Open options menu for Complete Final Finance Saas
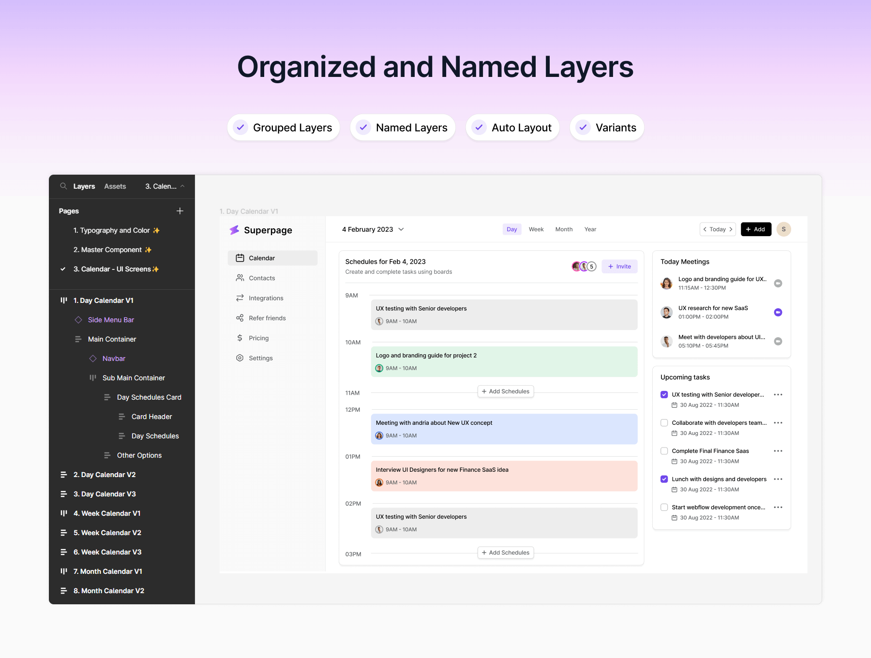 pyautogui.click(x=778, y=451)
